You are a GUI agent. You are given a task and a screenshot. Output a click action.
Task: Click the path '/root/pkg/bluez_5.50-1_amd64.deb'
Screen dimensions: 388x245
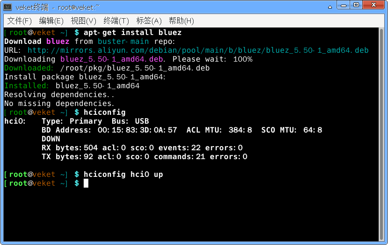click(135, 68)
